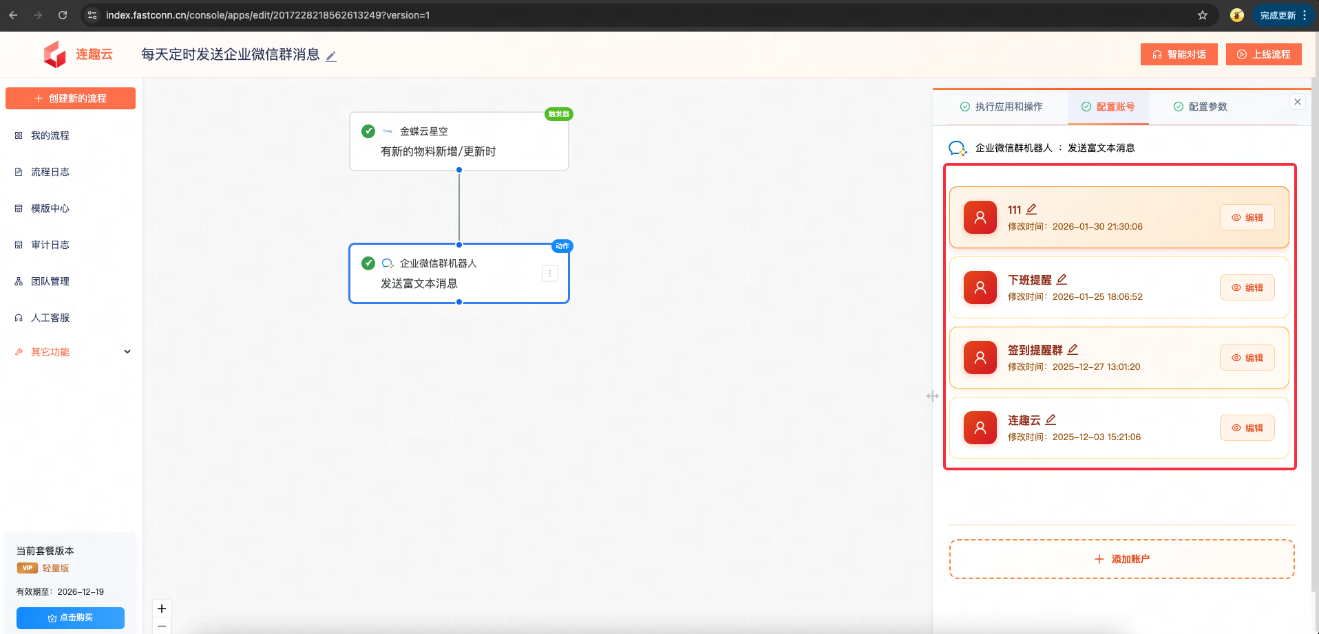1319x634 pixels.
Task: Open the browser's 完成更新 menu
Action: tap(1283, 15)
